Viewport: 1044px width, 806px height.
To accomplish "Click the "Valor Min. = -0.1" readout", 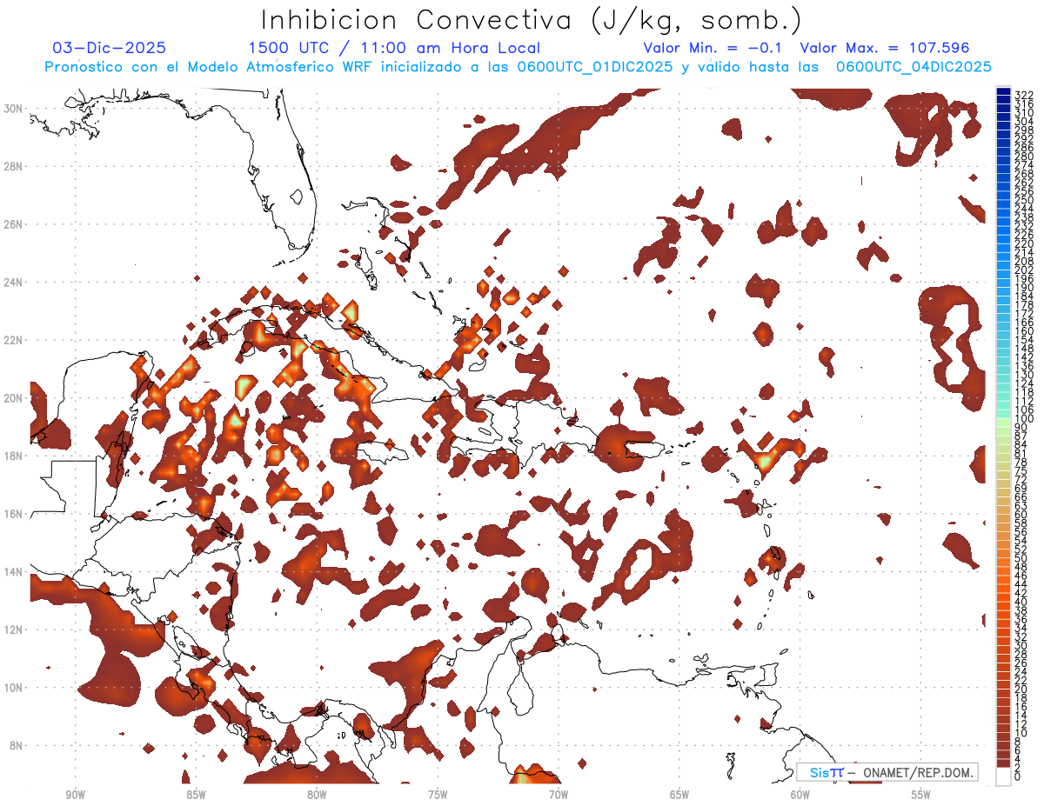I will [713, 49].
